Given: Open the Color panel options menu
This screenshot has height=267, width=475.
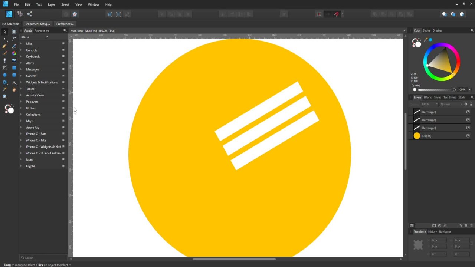Looking at the screenshot, I should (x=472, y=30).
